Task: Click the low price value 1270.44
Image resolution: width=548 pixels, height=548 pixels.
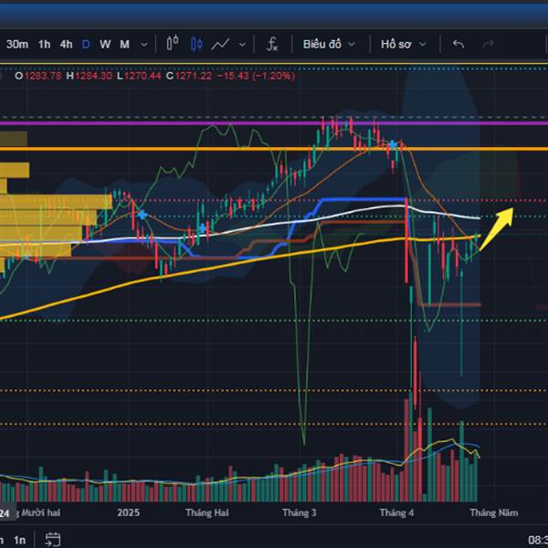Action: [142, 76]
